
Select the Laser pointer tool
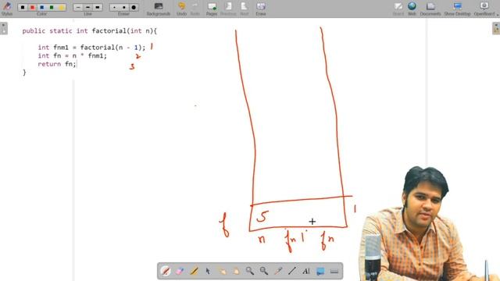pos(278,271)
